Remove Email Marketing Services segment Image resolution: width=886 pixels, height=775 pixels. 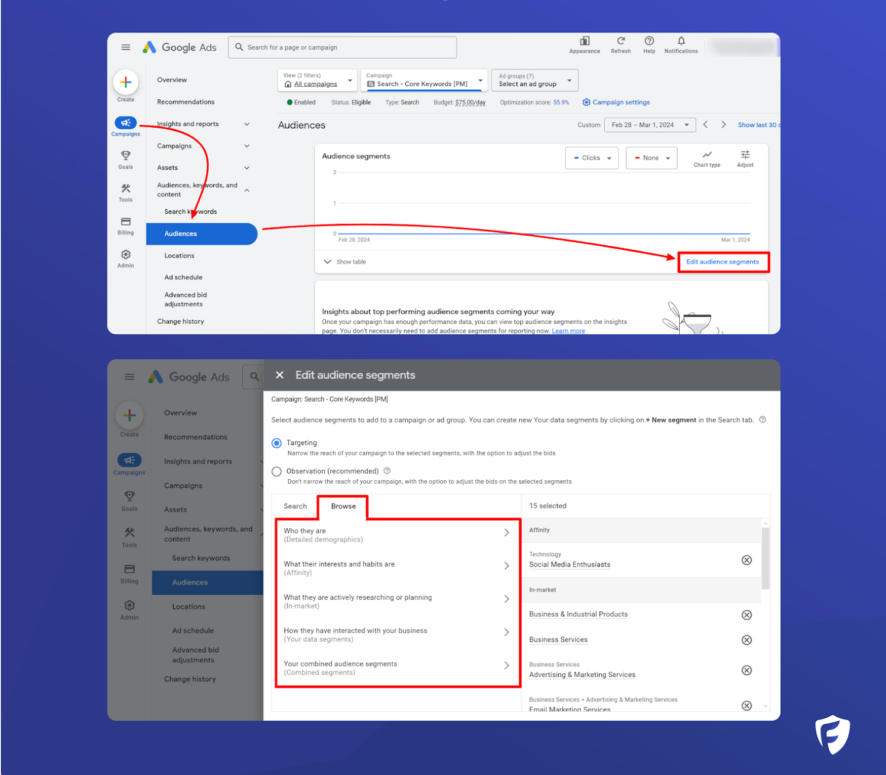pyautogui.click(x=747, y=705)
